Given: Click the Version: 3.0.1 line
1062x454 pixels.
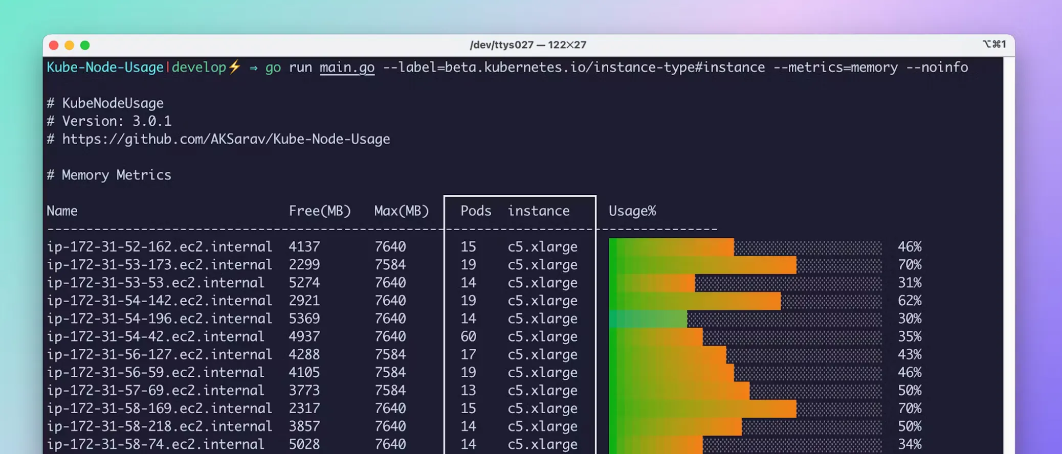Looking at the screenshot, I should click(x=109, y=121).
